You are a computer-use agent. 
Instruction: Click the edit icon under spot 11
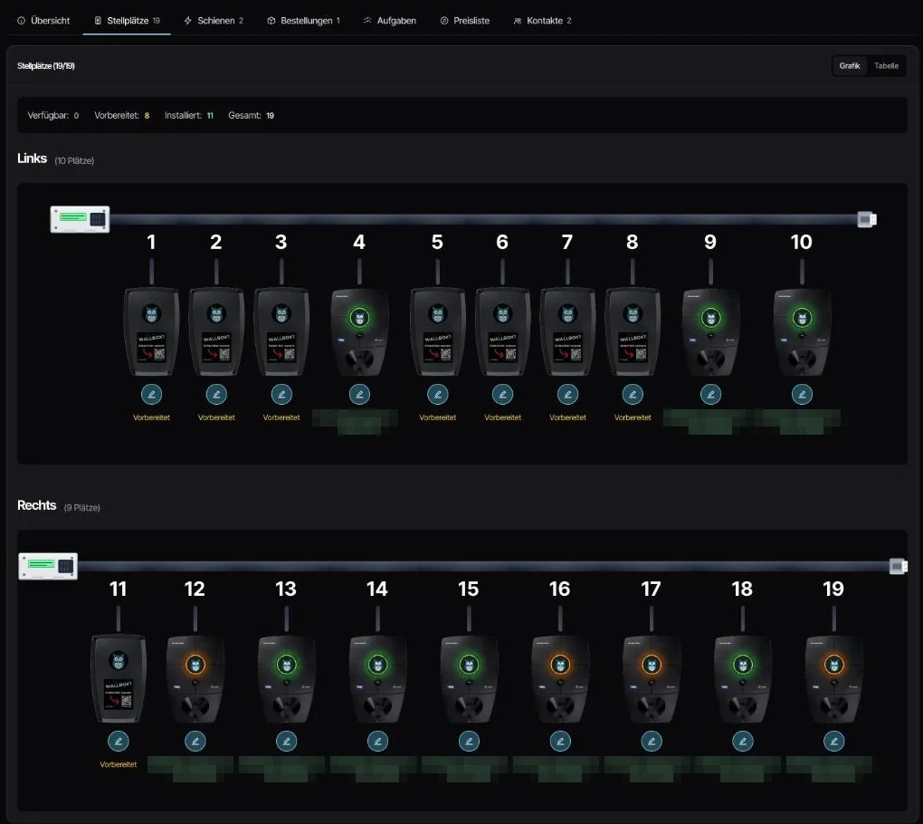(119, 741)
